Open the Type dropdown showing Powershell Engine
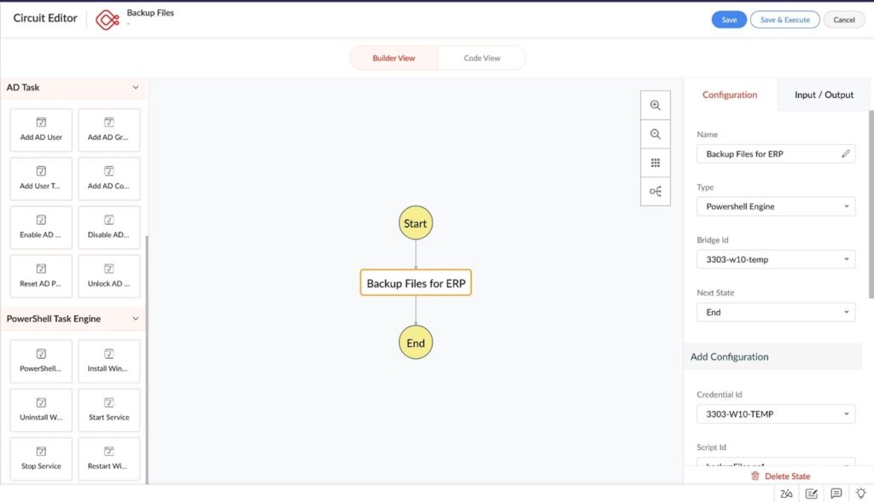Screen dimensions: 874x502 (776, 206)
